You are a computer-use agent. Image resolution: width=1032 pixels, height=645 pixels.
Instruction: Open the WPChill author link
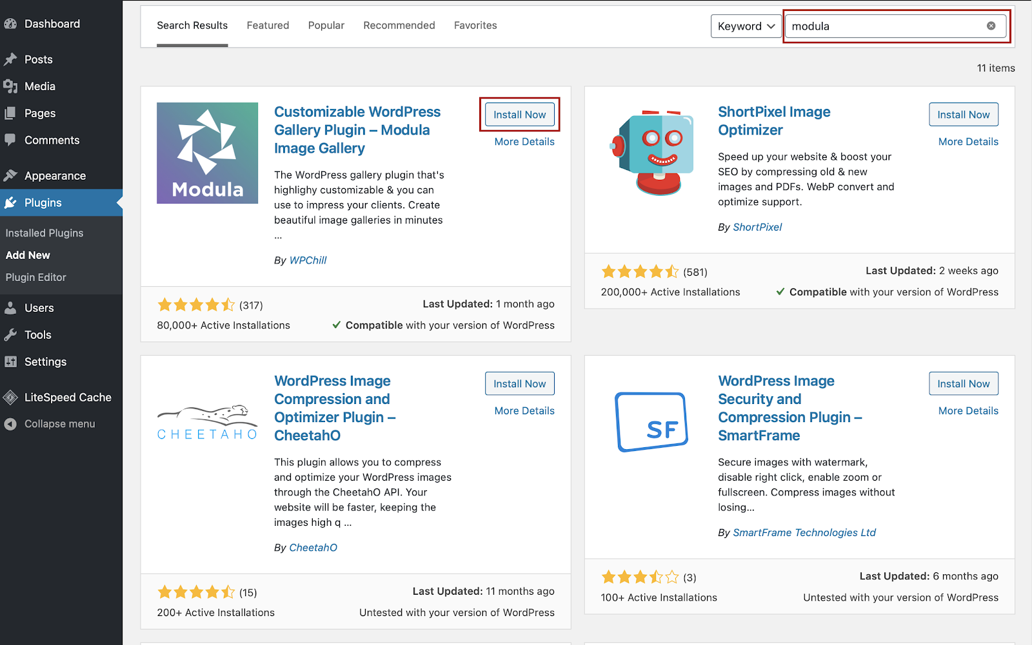pos(308,260)
